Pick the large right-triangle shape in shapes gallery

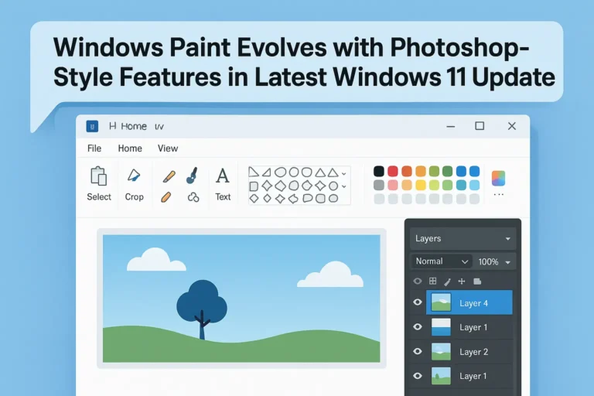254,172
